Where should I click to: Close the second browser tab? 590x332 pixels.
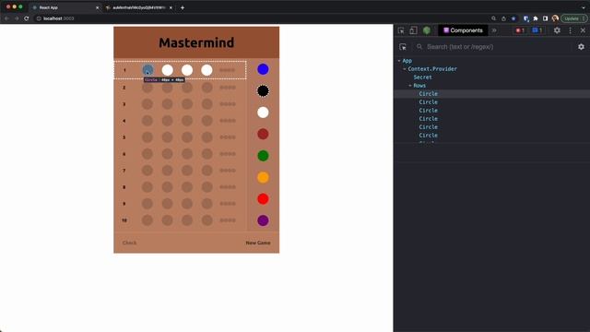[x=171, y=7]
